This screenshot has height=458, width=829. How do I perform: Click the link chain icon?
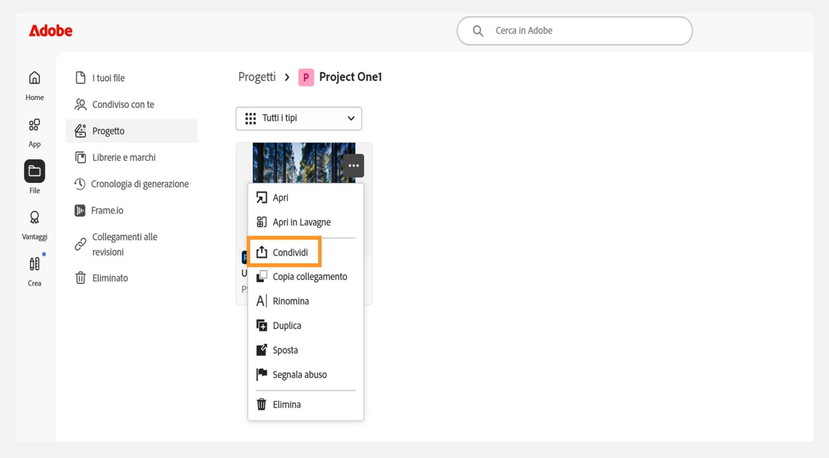pos(80,244)
